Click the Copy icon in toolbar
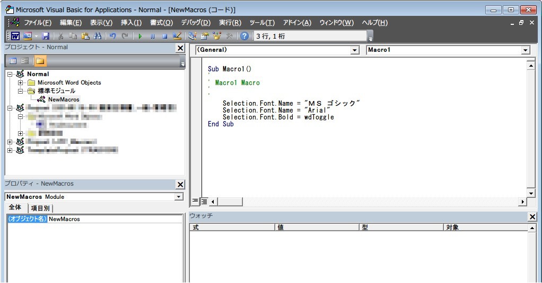542x283 pixels. pyautogui.click(x=73, y=36)
